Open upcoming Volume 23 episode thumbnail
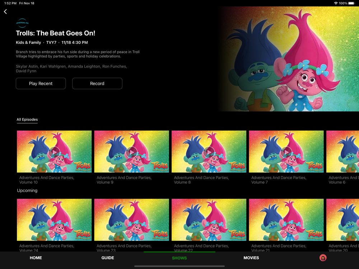Image resolution: width=359 pixels, height=269 pixels. coord(132,220)
